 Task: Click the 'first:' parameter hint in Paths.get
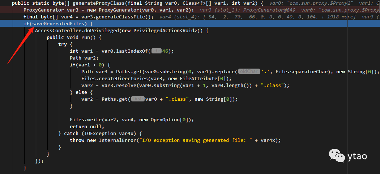point(138,99)
